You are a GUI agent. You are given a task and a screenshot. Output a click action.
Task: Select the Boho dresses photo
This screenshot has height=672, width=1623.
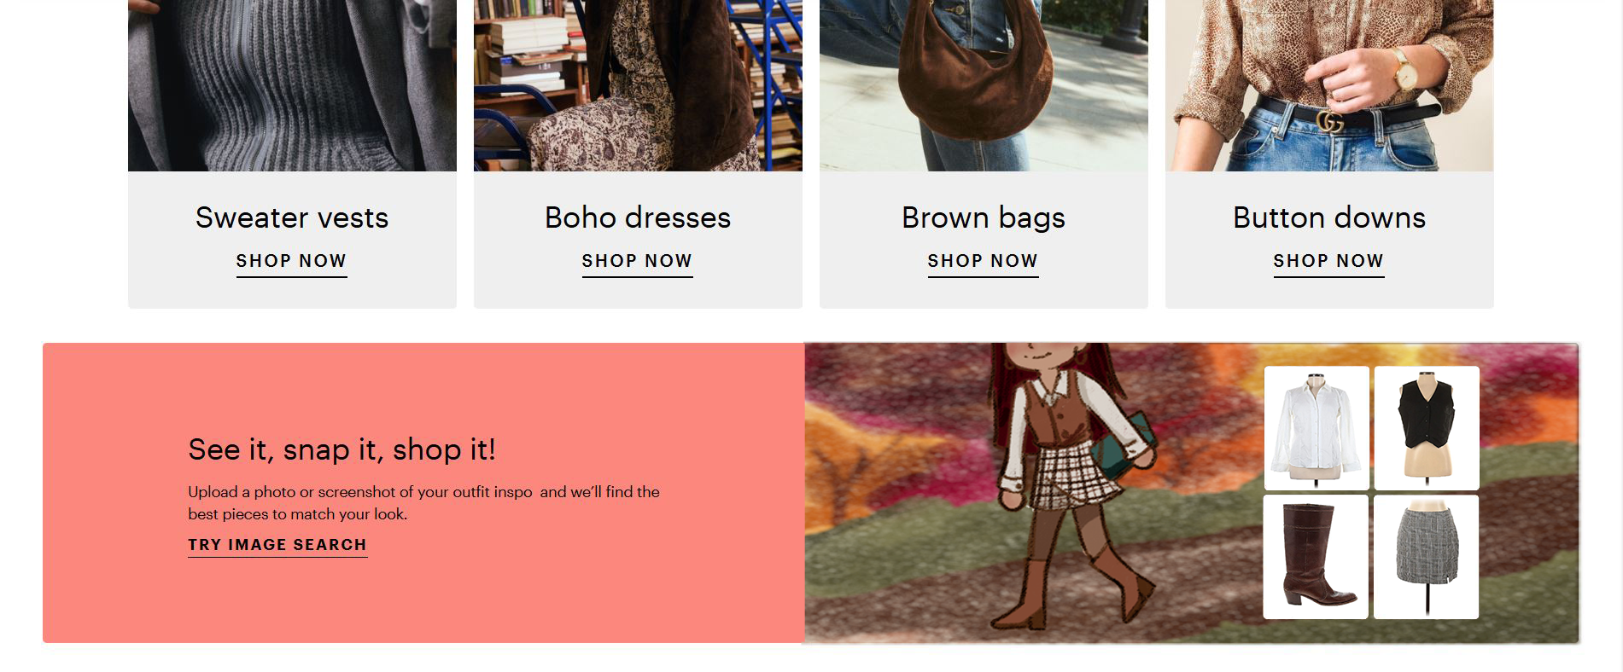click(638, 85)
